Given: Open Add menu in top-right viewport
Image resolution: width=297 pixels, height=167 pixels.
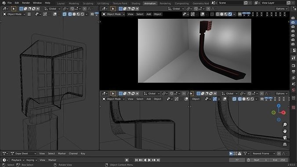Looking at the screenshot, I should click(148, 14).
